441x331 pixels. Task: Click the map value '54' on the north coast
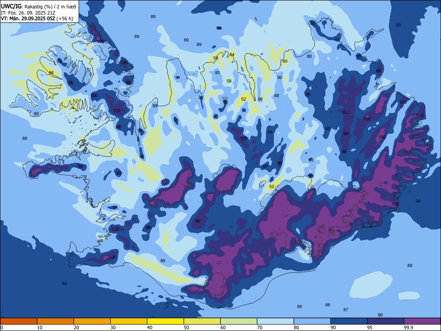[232, 55]
